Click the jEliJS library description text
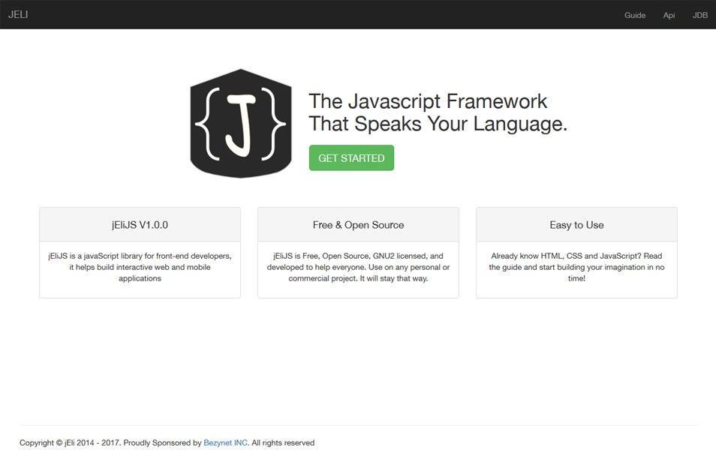 coord(140,267)
